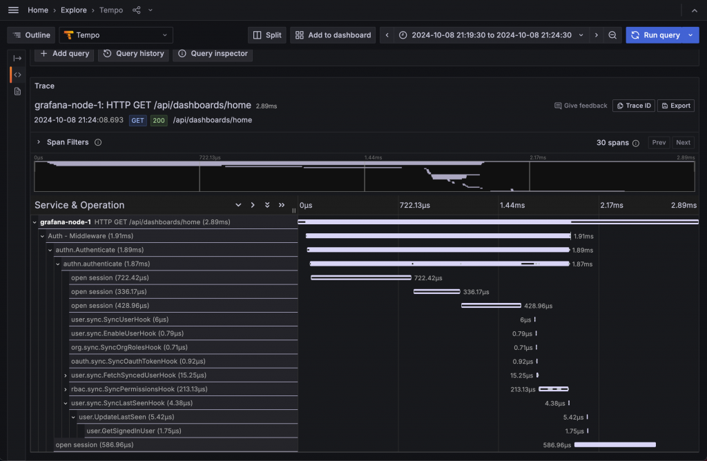The width and height of the screenshot is (707, 461).
Task: Collapse the Auth - Middleware span
Action: 42,236
